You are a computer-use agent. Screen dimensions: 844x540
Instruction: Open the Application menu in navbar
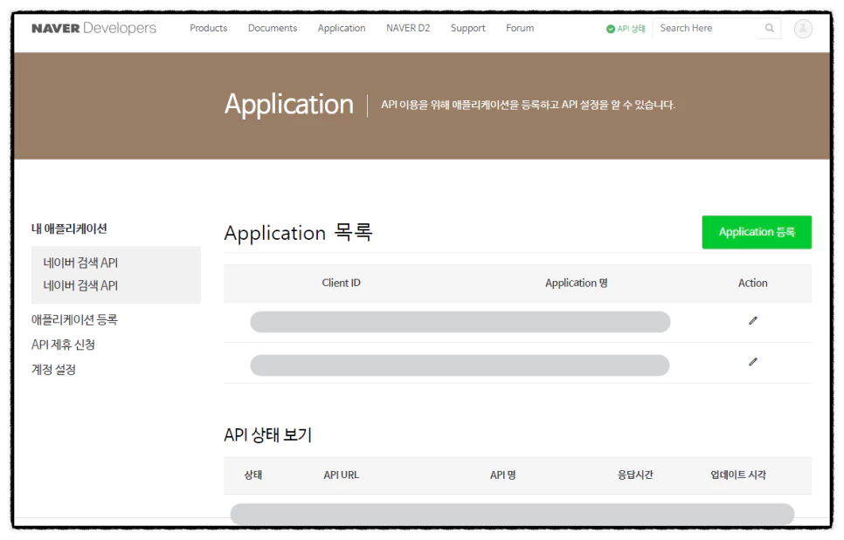point(342,28)
